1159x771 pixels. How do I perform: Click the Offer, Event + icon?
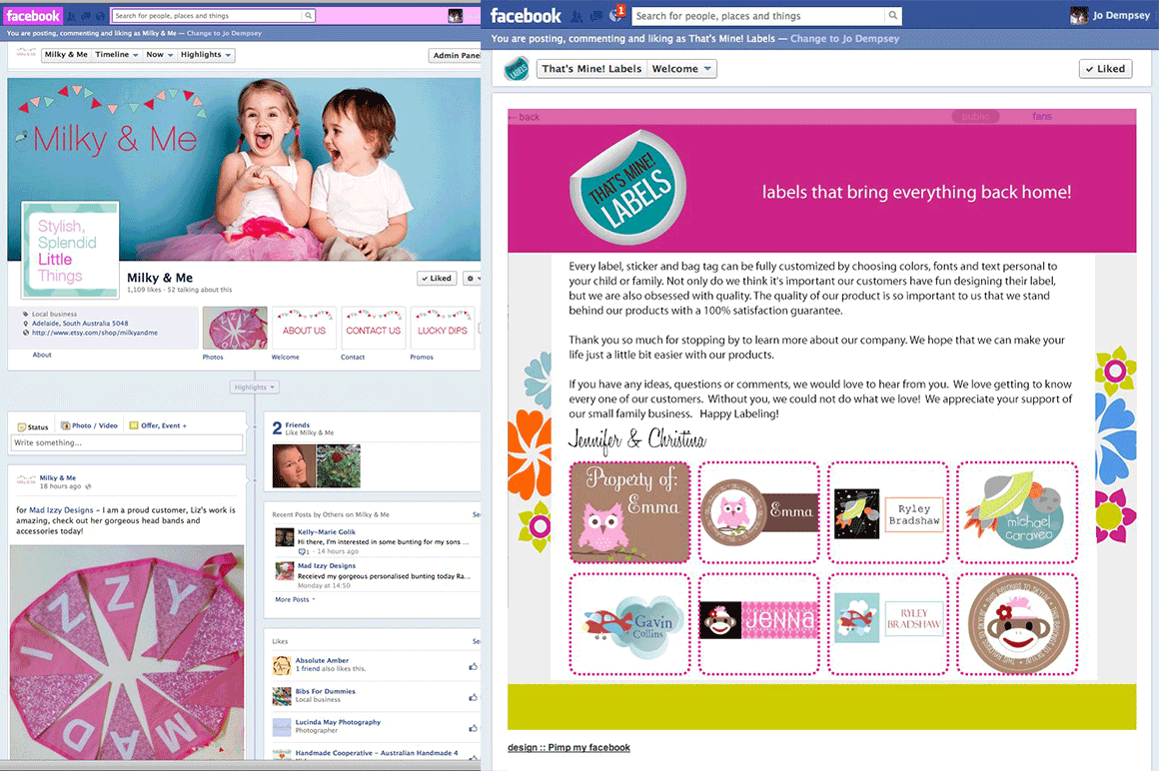(134, 425)
